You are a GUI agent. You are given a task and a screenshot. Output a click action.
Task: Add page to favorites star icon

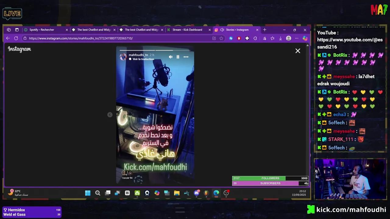tap(221, 38)
